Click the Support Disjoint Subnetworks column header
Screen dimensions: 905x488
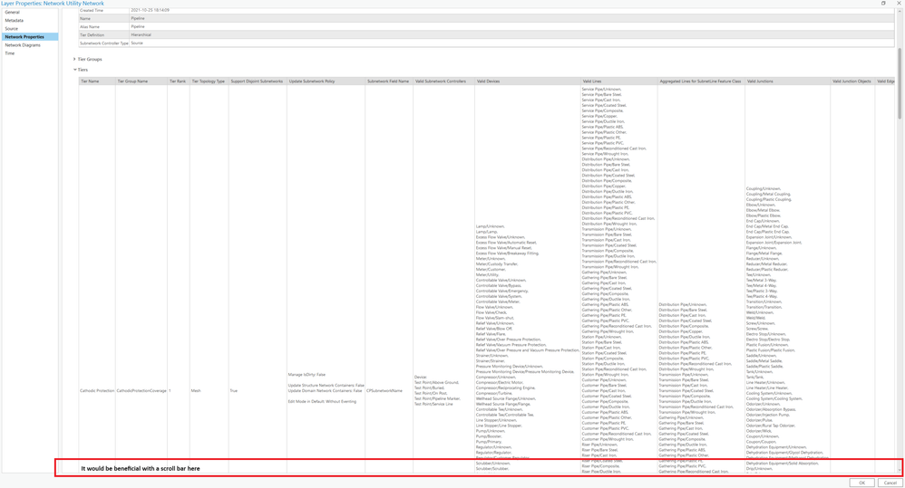(x=257, y=81)
